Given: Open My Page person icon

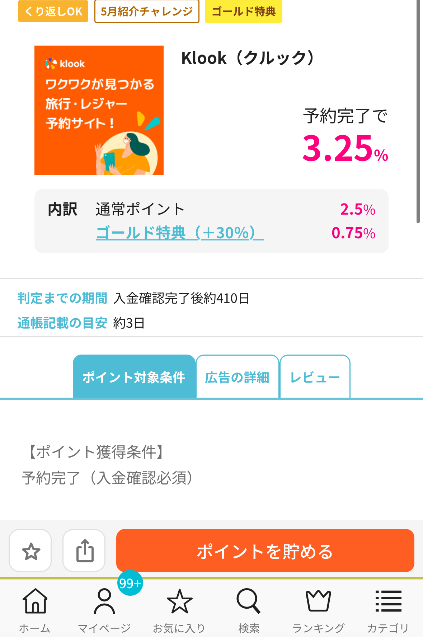Looking at the screenshot, I should pos(104,601).
